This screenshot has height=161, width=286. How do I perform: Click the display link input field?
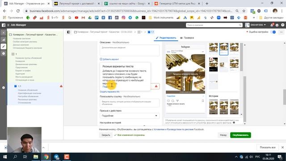click(x=130, y=103)
